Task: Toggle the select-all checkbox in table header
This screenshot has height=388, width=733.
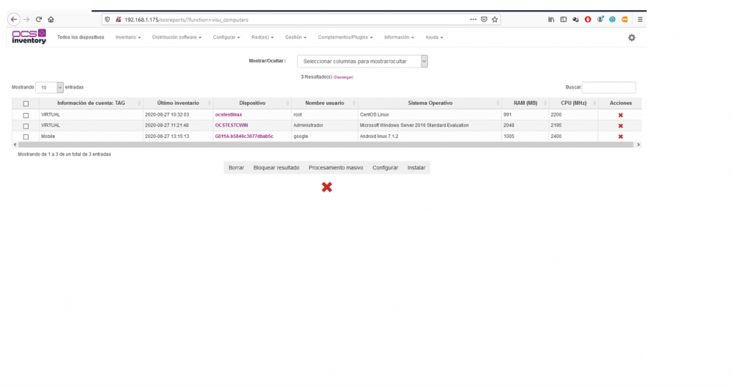Action: pyautogui.click(x=26, y=104)
